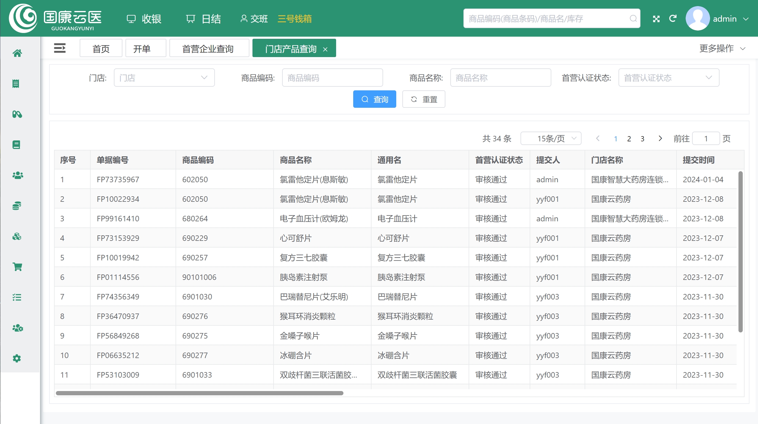Click the collapse sidebar toggle icon
Image resolution: width=758 pixels, height=424 pixels.
pyautogui.click(x=60, y=48)
